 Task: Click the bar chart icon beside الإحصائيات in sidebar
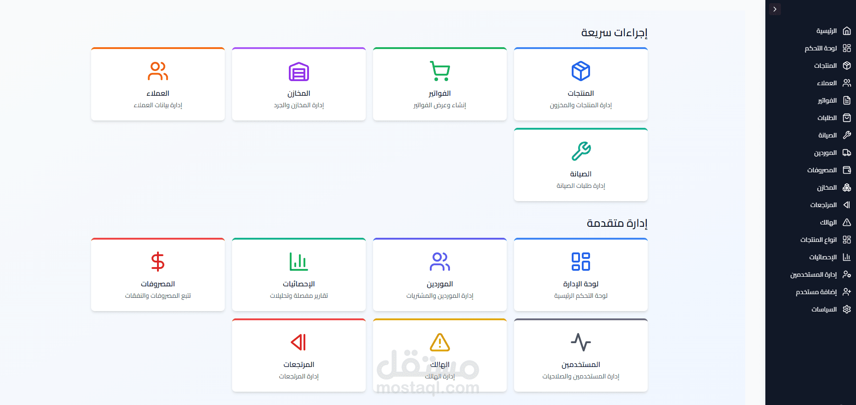[847, 257]
